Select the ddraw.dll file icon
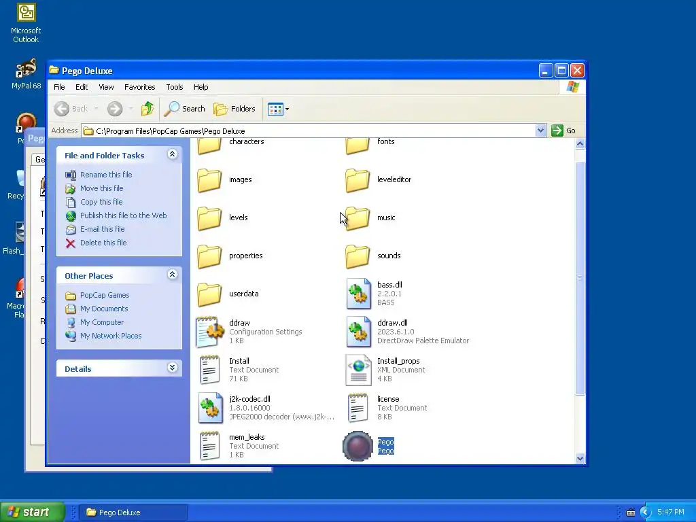 point(358,332)
